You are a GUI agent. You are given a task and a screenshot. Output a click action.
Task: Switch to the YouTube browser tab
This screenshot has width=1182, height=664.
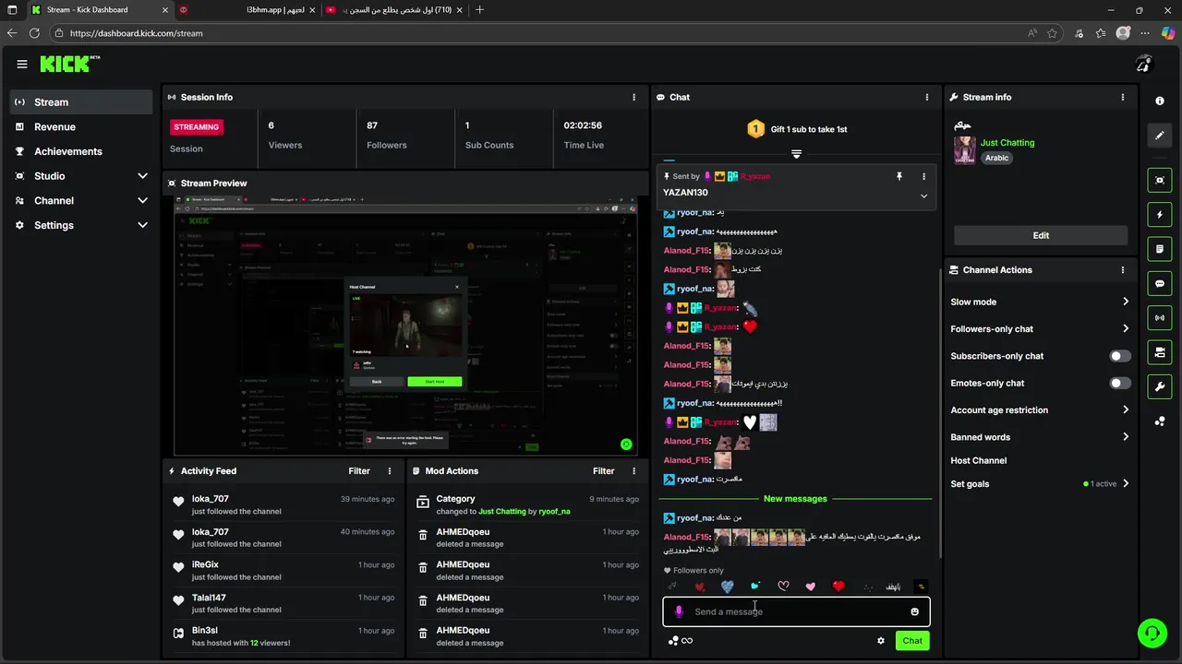(393, 10)
